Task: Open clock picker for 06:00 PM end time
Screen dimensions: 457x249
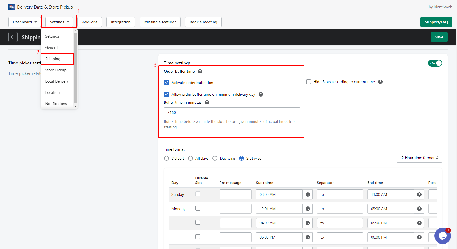Action: click(x=419, y=237)
